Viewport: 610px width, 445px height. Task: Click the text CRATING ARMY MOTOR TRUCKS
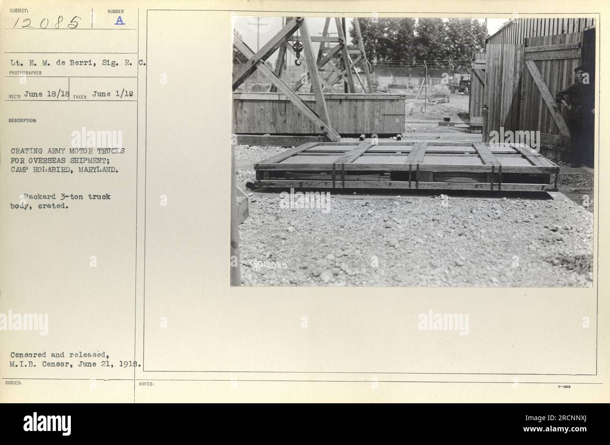tap(68, 151)
